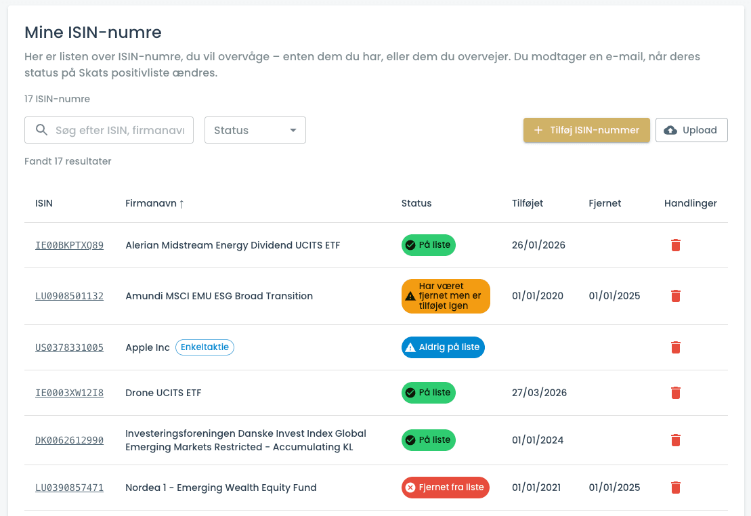Click På liste badge for Alerian Midstream

click(x=428, y=245)
